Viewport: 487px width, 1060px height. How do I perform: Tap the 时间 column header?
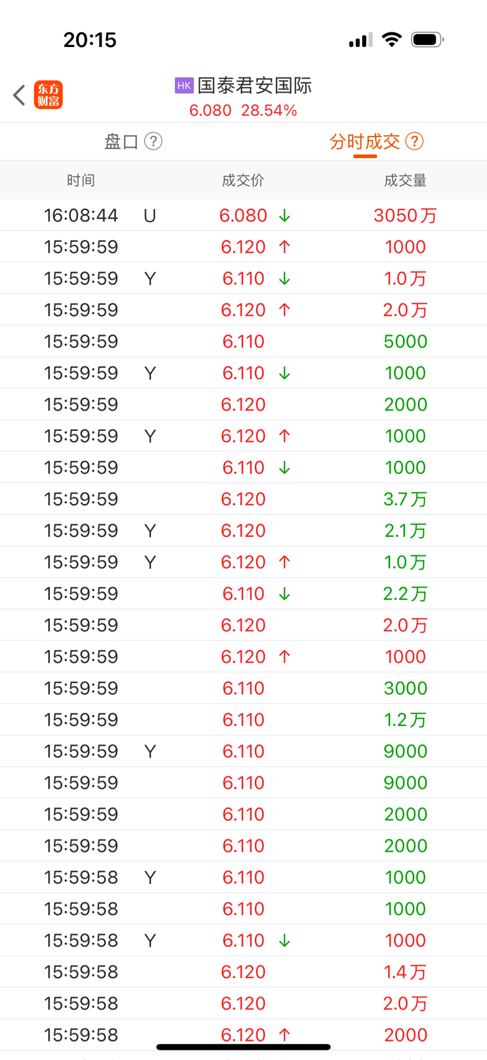coord(81,180)
